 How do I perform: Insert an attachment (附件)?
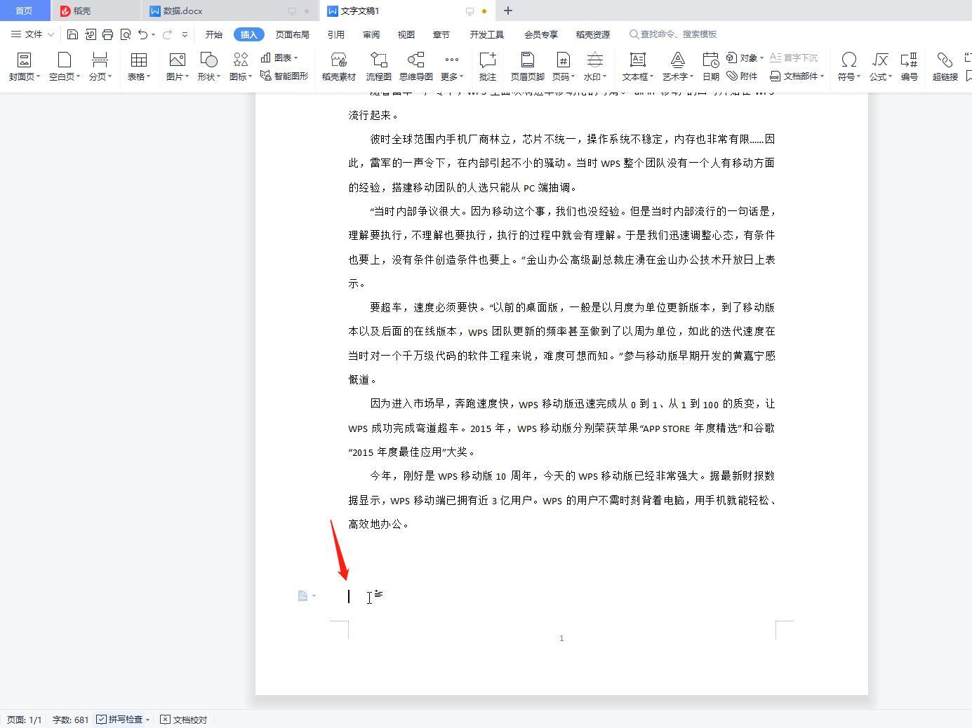tap(742, 76)
